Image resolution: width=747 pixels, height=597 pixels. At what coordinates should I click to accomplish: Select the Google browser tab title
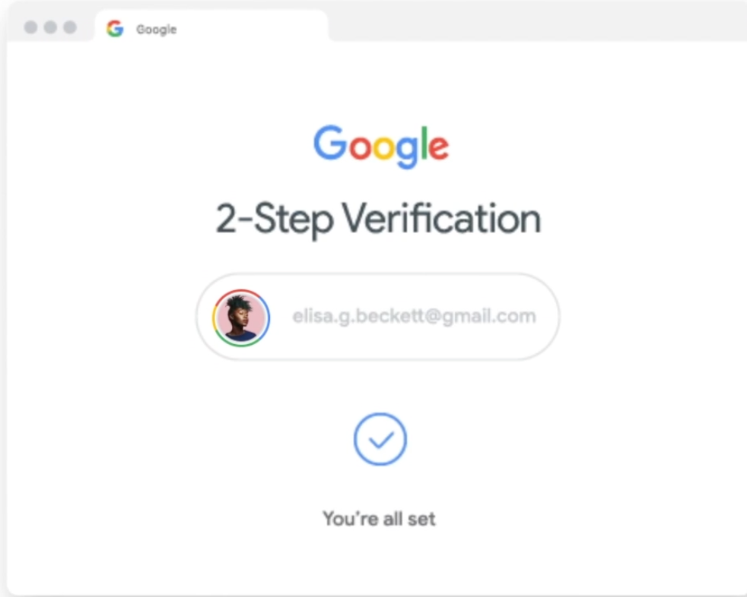156,30
